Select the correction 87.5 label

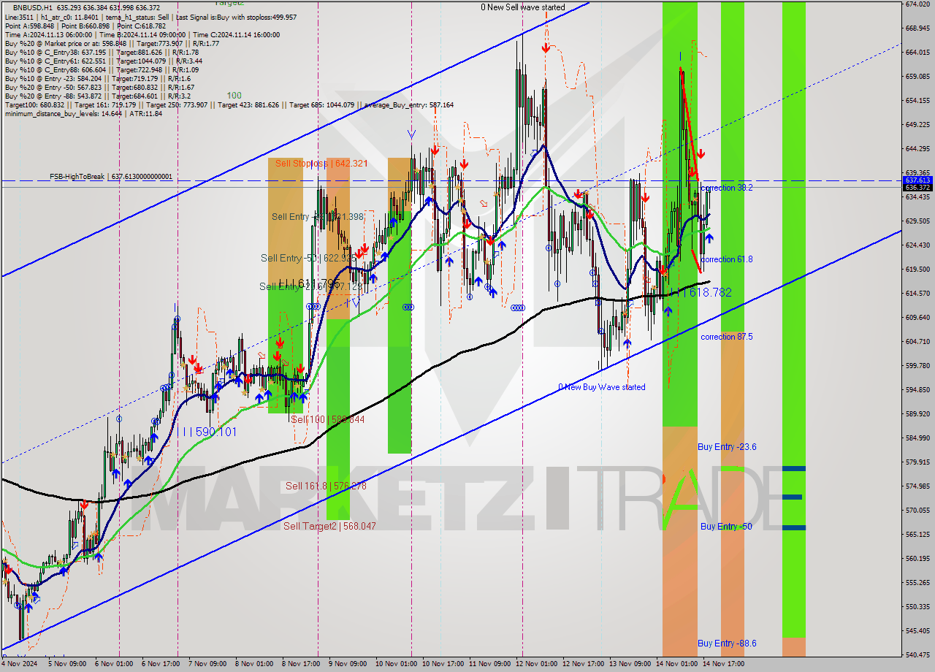[727, 337]
